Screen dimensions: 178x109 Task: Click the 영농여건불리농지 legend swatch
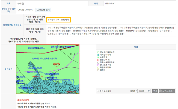tap(98, 52)
